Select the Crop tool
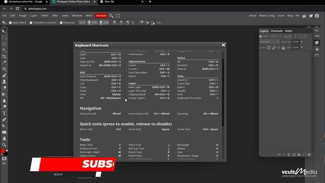Viewport: 325px width, 183px height. click(4, 56)
